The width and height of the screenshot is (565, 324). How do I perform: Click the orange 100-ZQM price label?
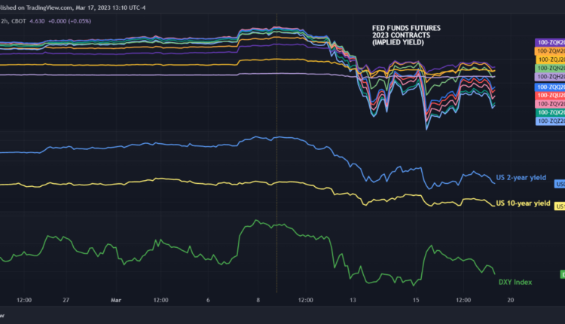click(x=549, y=51)
